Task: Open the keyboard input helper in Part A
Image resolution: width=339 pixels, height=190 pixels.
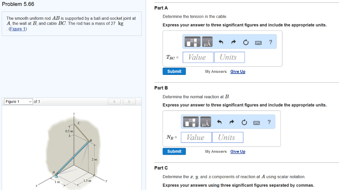Action: [x=258, y=42]
